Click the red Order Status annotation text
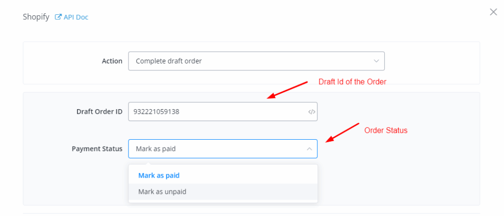 pyautogui.click(x=386, y=130)
